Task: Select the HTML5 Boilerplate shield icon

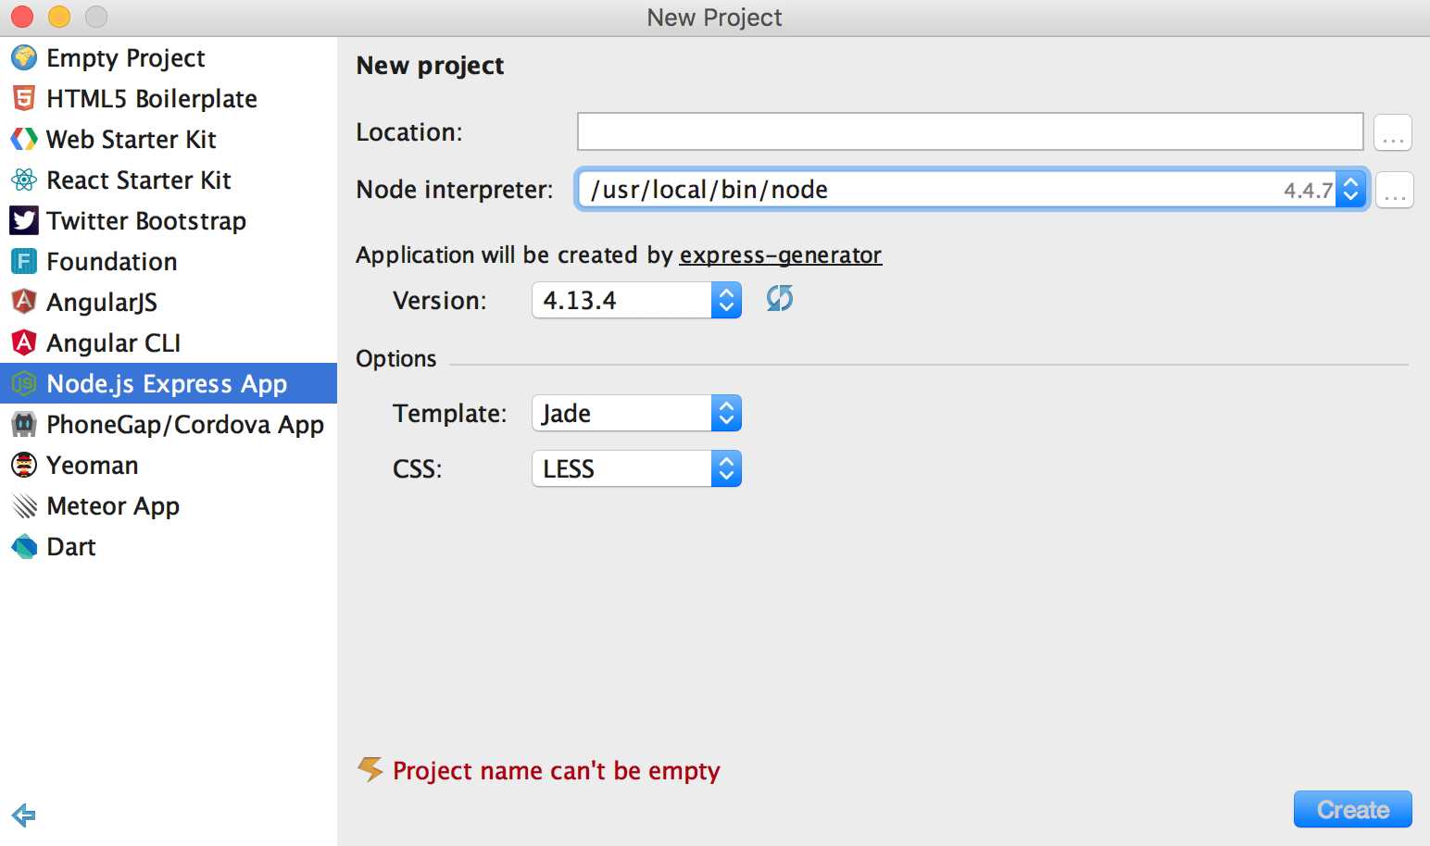Action: [24, 98]
